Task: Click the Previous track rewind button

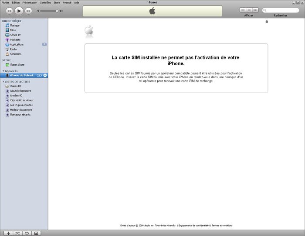Action: click(x=9, y=11)
